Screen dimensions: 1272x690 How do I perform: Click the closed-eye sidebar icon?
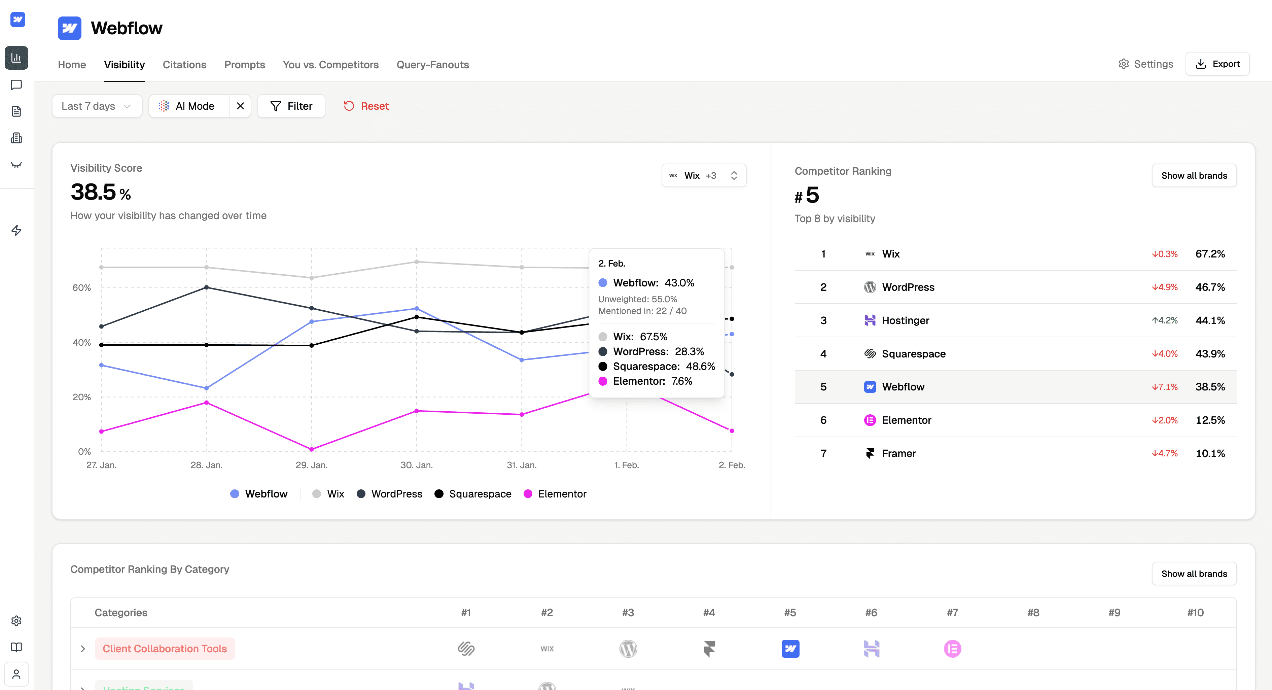(16, 165)
